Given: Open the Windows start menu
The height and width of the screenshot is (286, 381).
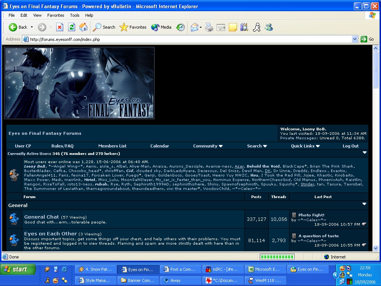Looking at the screenshot, I should point(18,270).
